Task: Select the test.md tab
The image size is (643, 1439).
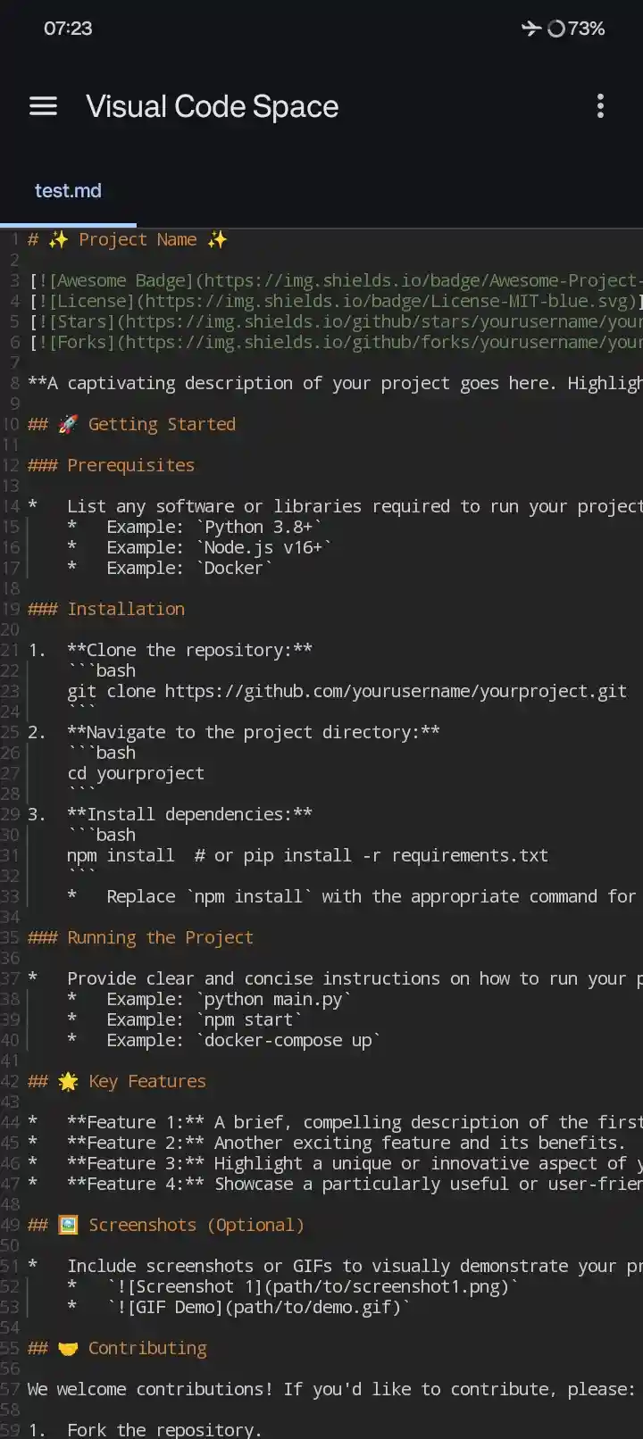Action: (x=68, y=190)
